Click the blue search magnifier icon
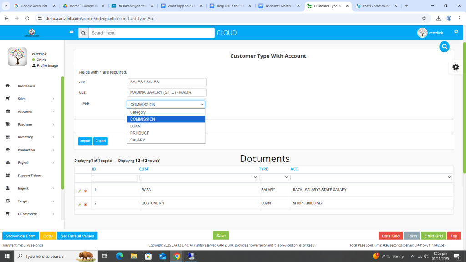The width and height of the screenshot is (466, 262). tap(444, 46)
